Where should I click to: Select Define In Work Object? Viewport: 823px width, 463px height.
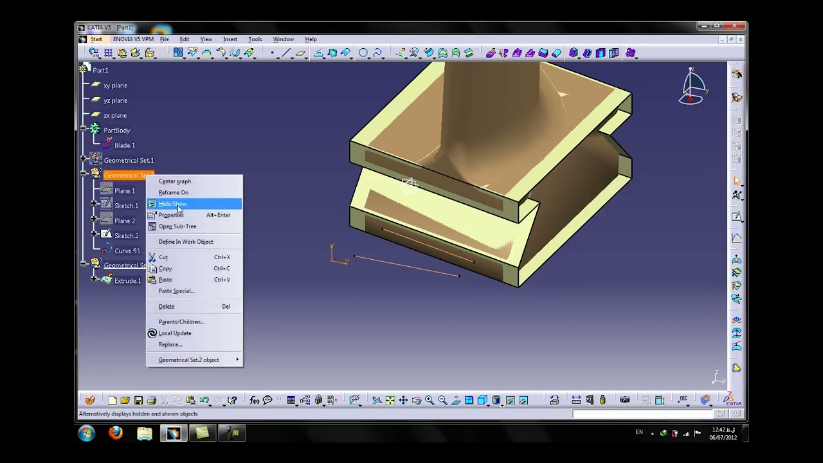[x=195, y=242]
